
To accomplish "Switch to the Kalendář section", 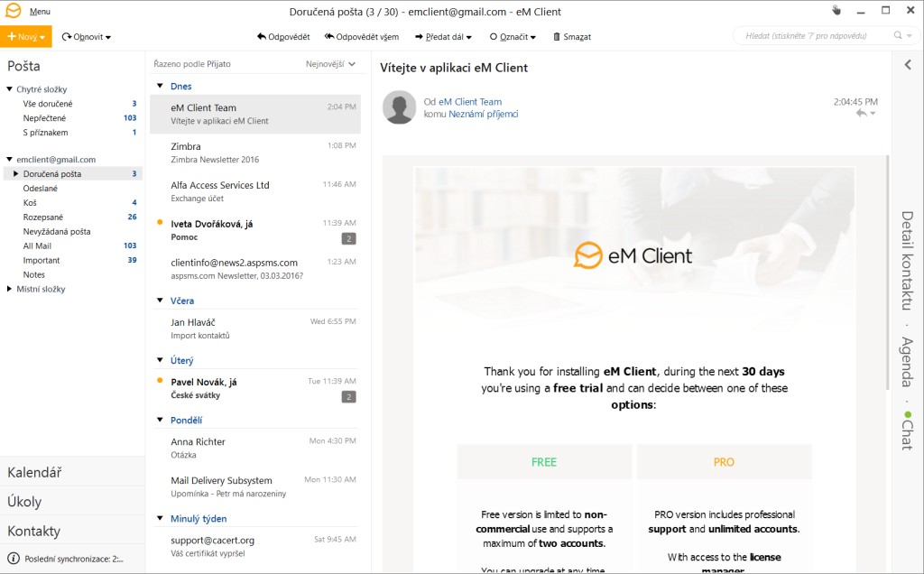I will coord(72,472).
